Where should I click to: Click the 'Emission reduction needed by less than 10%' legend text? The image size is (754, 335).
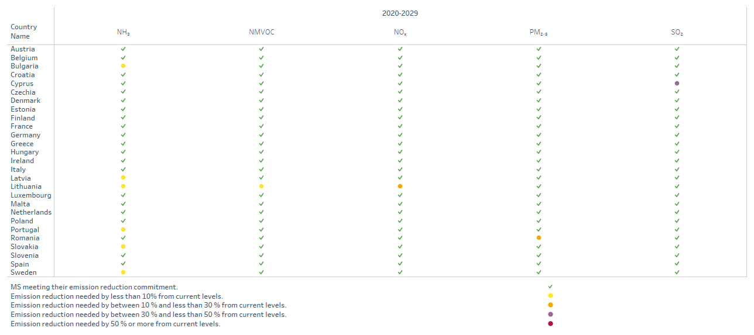(116, 296)
